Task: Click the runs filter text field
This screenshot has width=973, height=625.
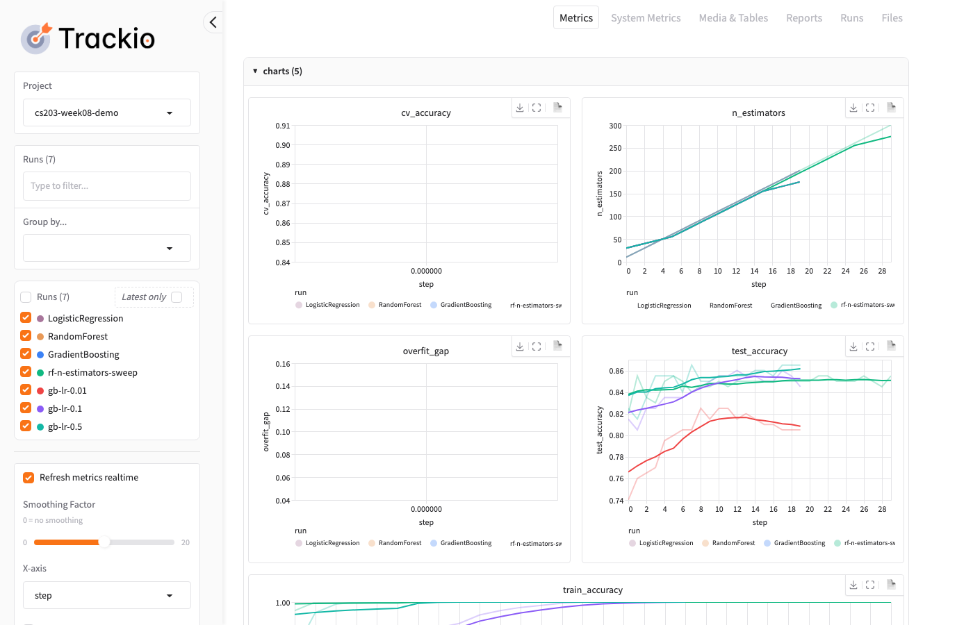Action: point(107,186)
